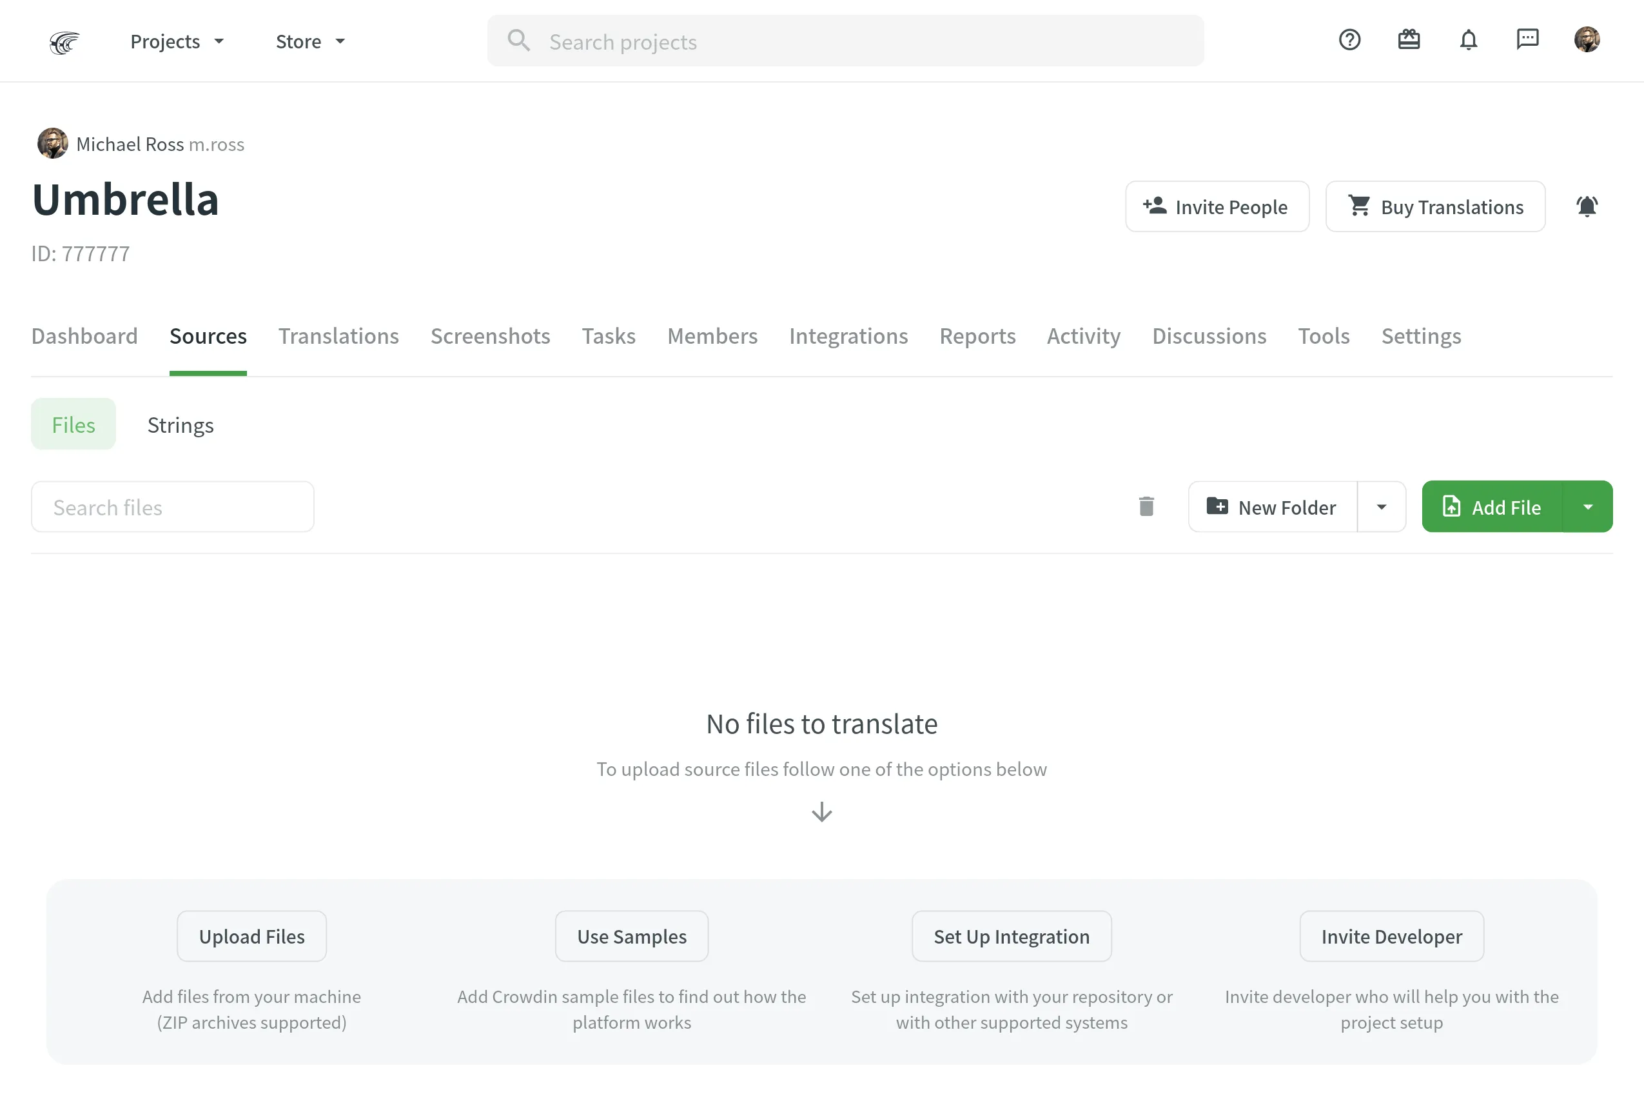Screen dimensions: 1644x1110
Task: Expand the New Folder dropdown arrow
Action: tap(1382, 506)
